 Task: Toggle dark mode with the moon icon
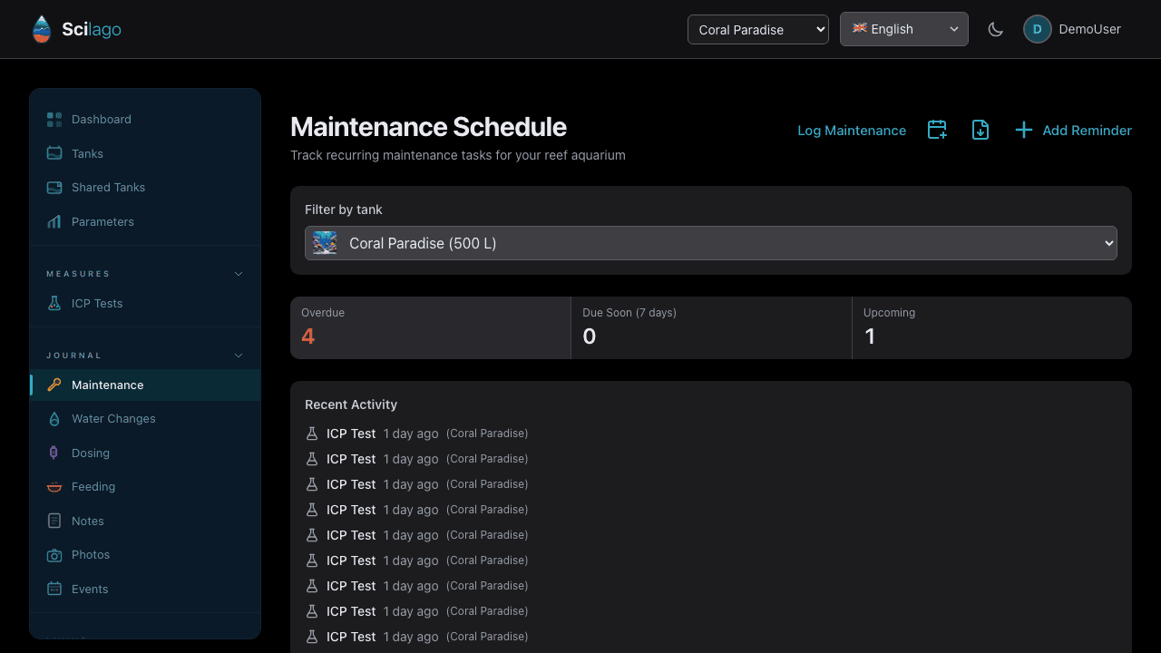pos(996,29)
